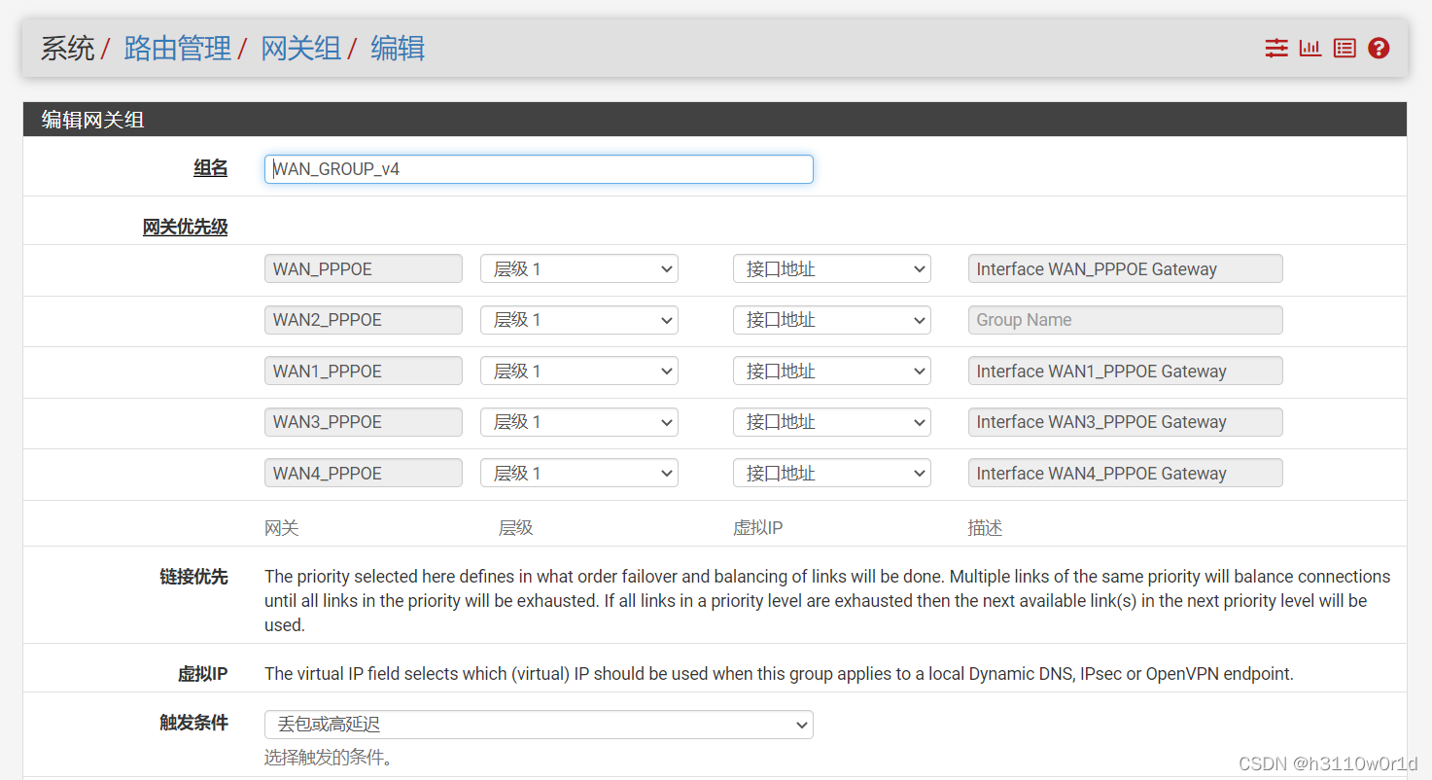Open tier dropdown for WAN_PPPOE row
Viewport: 1432px width, 780px height.
(x=579, y=269)
